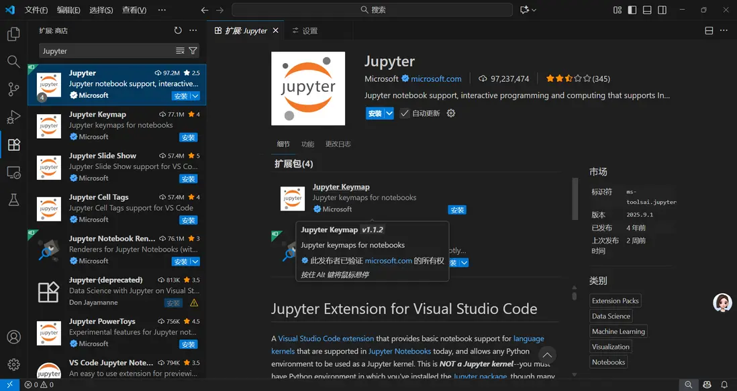Screen dimensions: 737x391
Task: Click the filter extensions funnel icon
Action: pyautogui.click(x=193, y=51)
